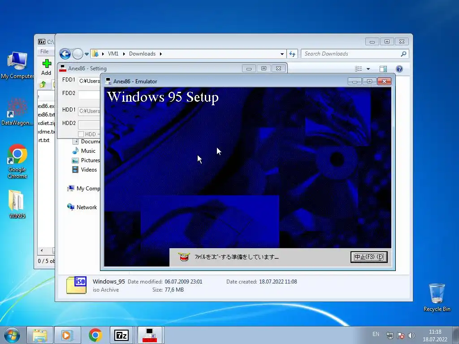Viewport: 459px width, 344px height.
Task: Switch to Anex86 in the taskbar
Action: tap(150, 335)
